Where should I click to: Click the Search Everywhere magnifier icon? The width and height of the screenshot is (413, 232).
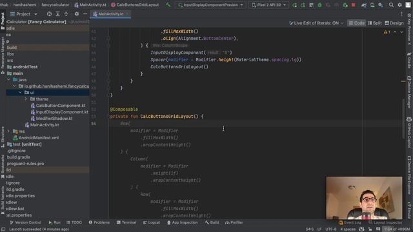[x=391, y=5]
